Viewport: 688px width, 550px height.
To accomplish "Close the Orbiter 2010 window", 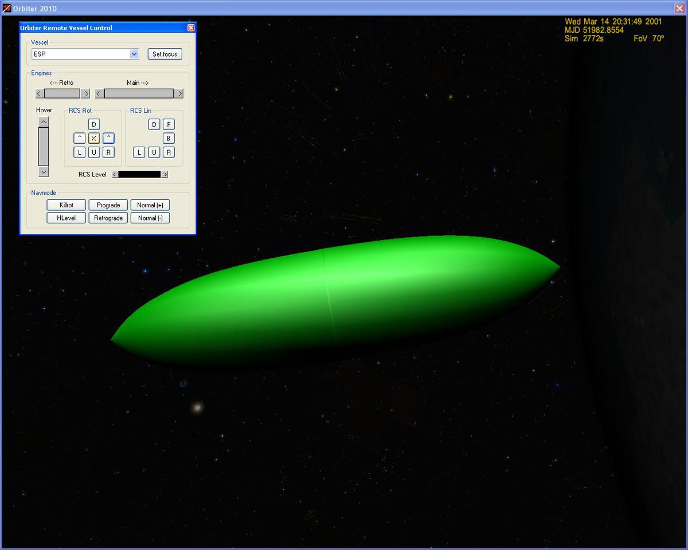I will [679, 8].
